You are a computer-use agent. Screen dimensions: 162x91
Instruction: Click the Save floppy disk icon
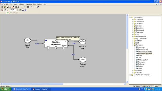click(8, 7)
